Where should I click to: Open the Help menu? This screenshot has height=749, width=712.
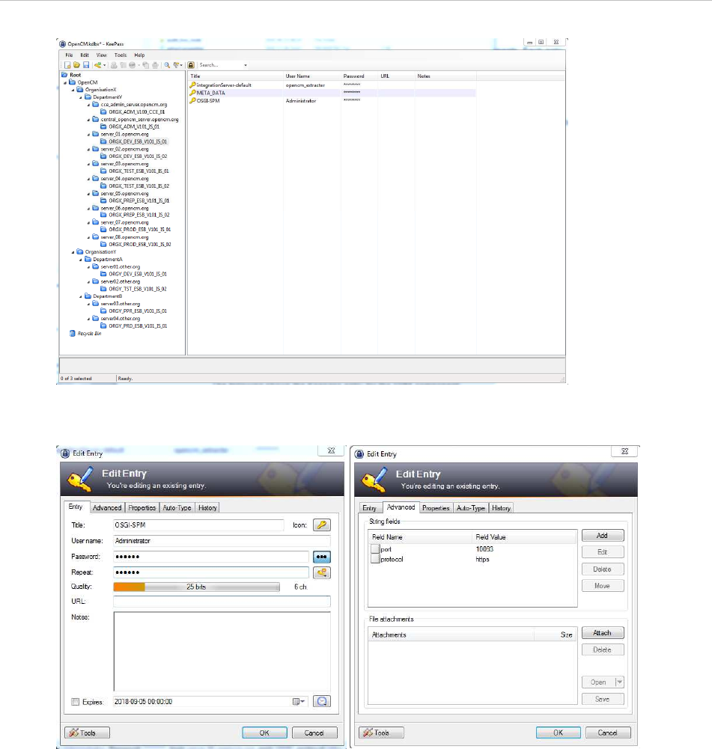139,55
